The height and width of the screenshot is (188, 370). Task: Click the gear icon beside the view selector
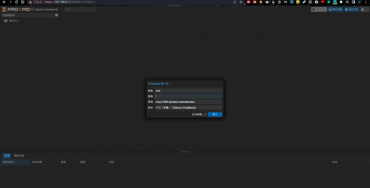[x=56, y=15]
